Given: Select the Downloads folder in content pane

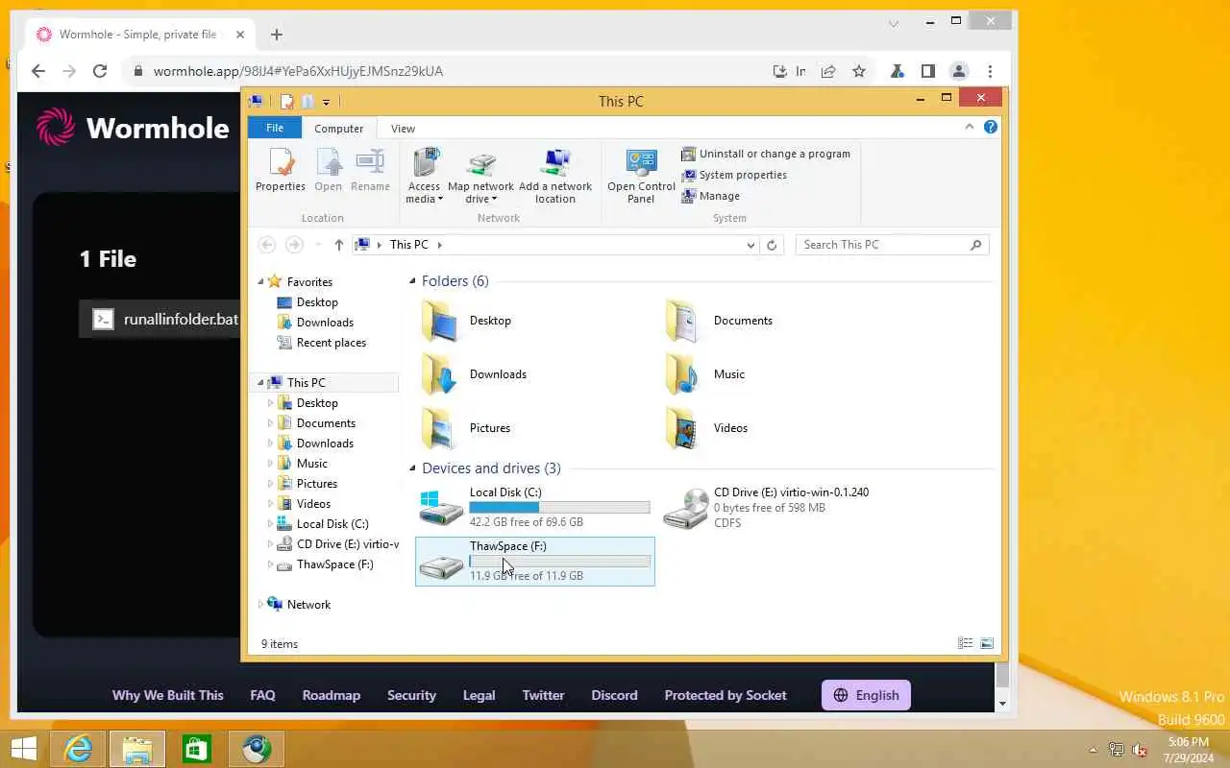Looking at the screenshot, I should click(475, 374).
